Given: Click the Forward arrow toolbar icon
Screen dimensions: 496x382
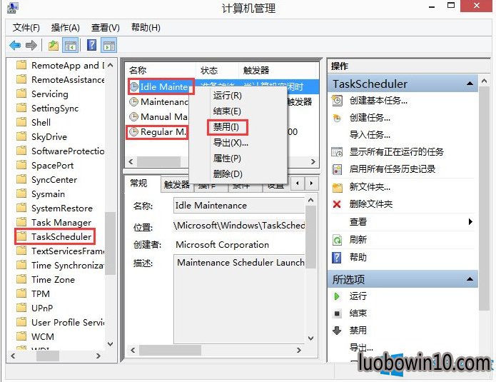Looking at the screenshot, I should point(31,46).
